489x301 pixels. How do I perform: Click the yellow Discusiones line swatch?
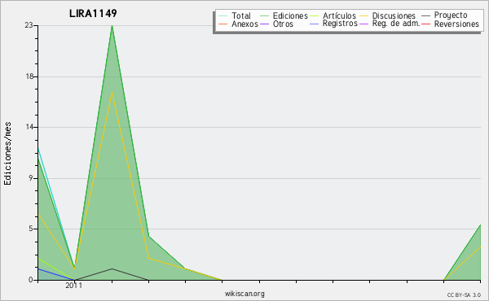pyautogui.click(x=364, y=16)
